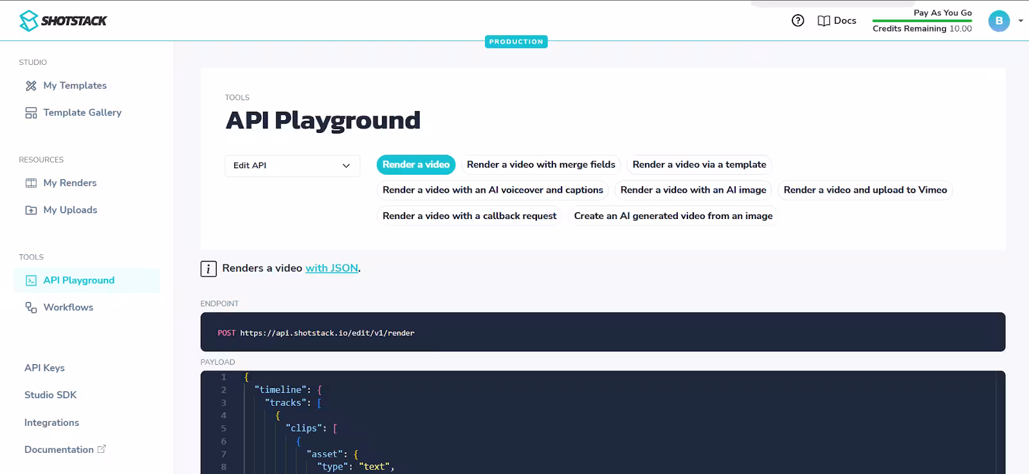Open the Edit API dropdown
The width and height of the screenshot is (1029, 474).
[292, 166]
